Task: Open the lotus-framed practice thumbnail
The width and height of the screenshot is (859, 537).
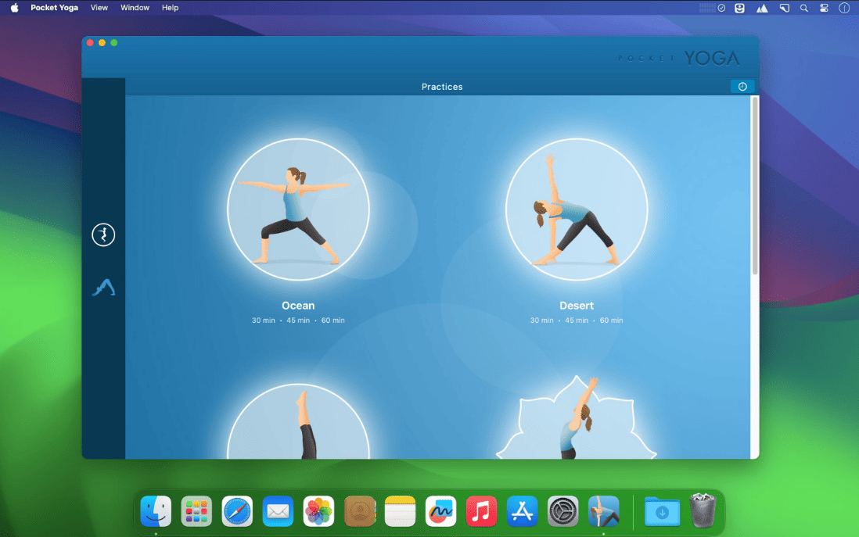Action: [x=577, y=417]
